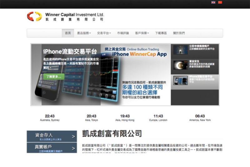Viewport: 250px width, 167px height.
Task: Click the 凱成創富有限公司 page heading
Action: pos(112,133)
